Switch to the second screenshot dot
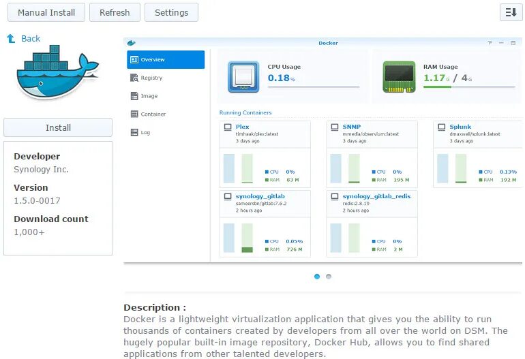Image resolution: width=525 pixels, height=359 pixels. point(329,277)
